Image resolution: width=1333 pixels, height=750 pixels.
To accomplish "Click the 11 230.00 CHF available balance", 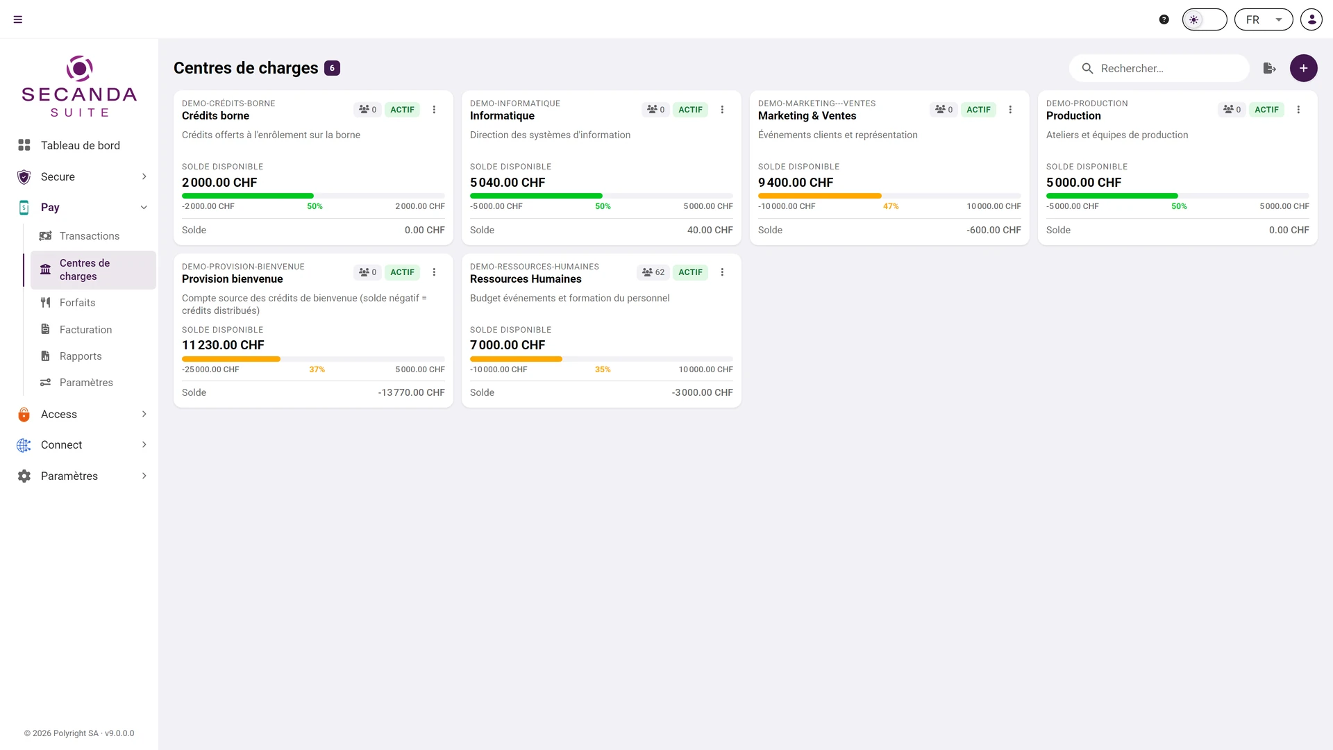I will [223, 345].
